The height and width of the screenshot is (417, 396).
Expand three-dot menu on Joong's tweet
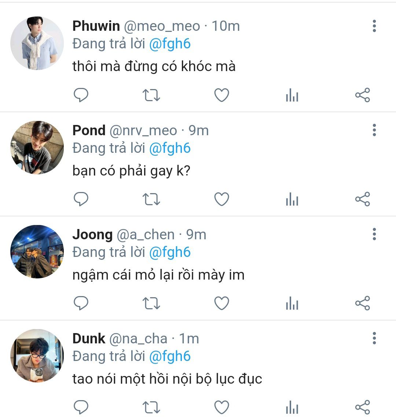tap(374, 234)
